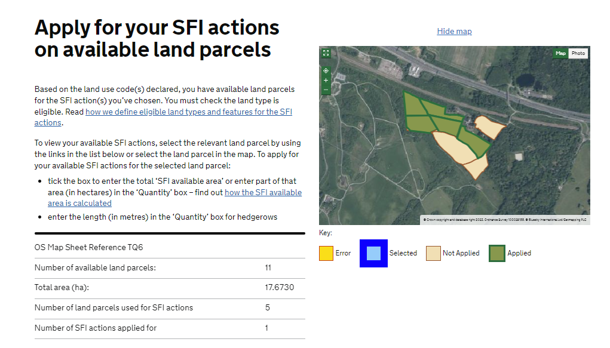Select the top-left green applied parcel
Viewport: 610px width, 348px height.
click(414, 106)
